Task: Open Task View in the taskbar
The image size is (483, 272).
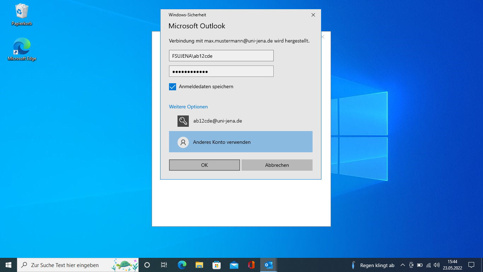Action: (x=164, y=265)
